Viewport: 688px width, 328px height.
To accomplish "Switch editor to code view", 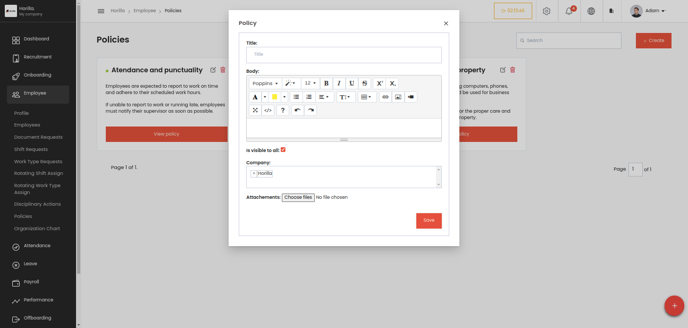I will (268, 111).
